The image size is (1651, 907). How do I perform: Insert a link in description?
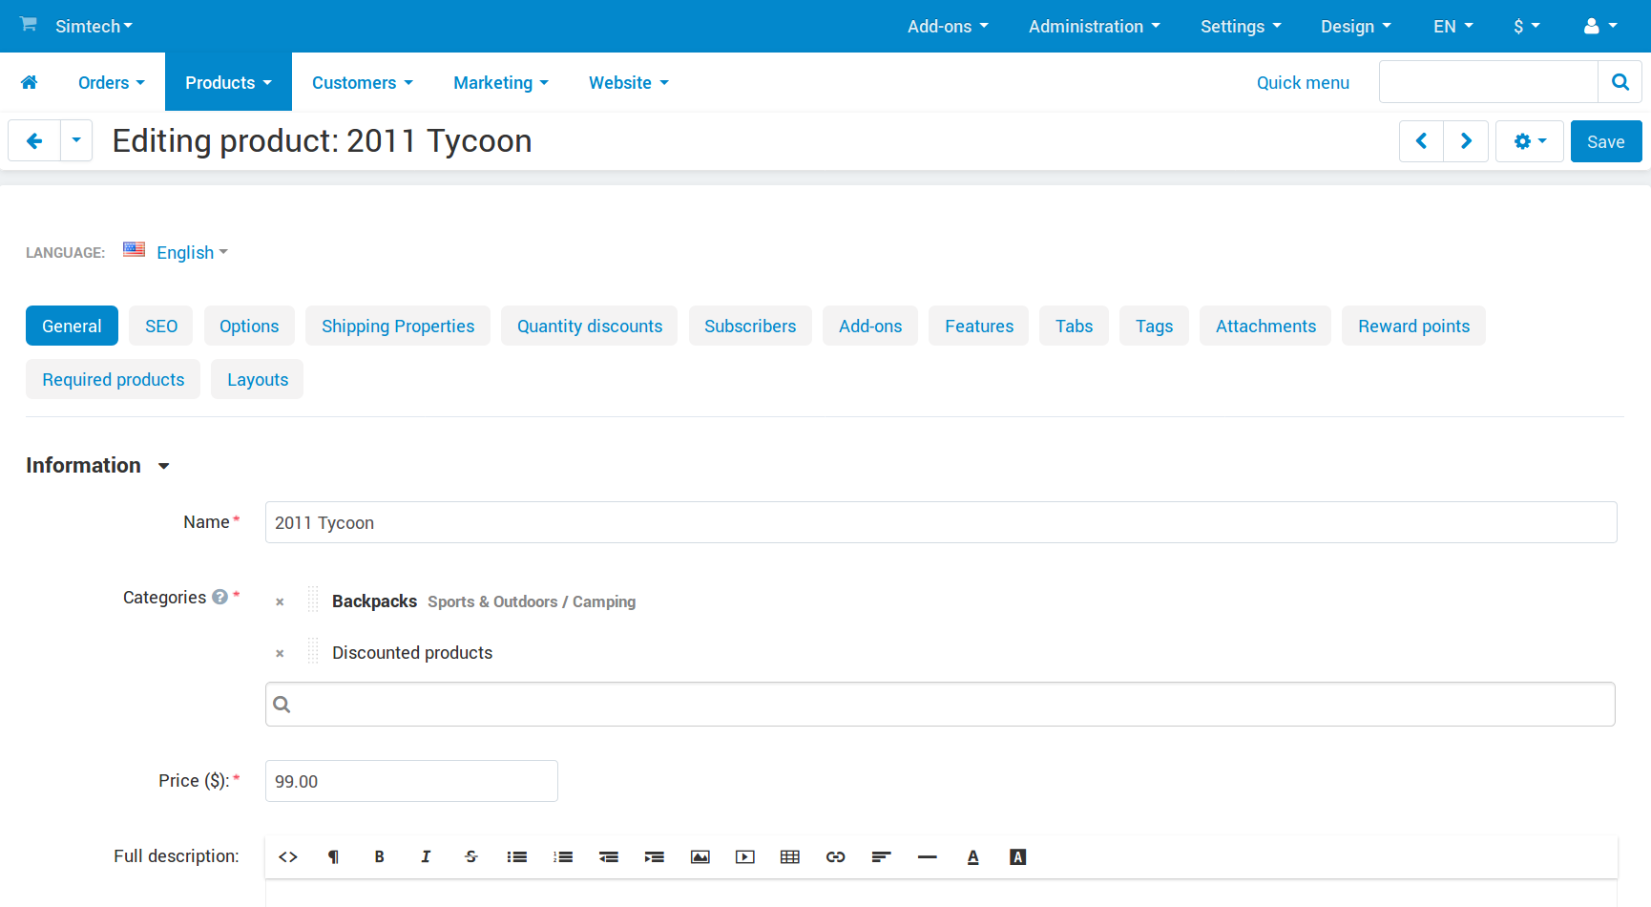click(x=836, y=857)
